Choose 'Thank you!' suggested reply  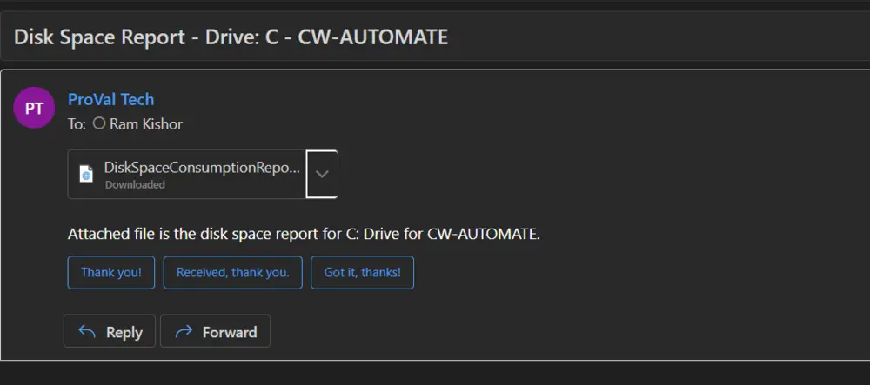(111, 273)
